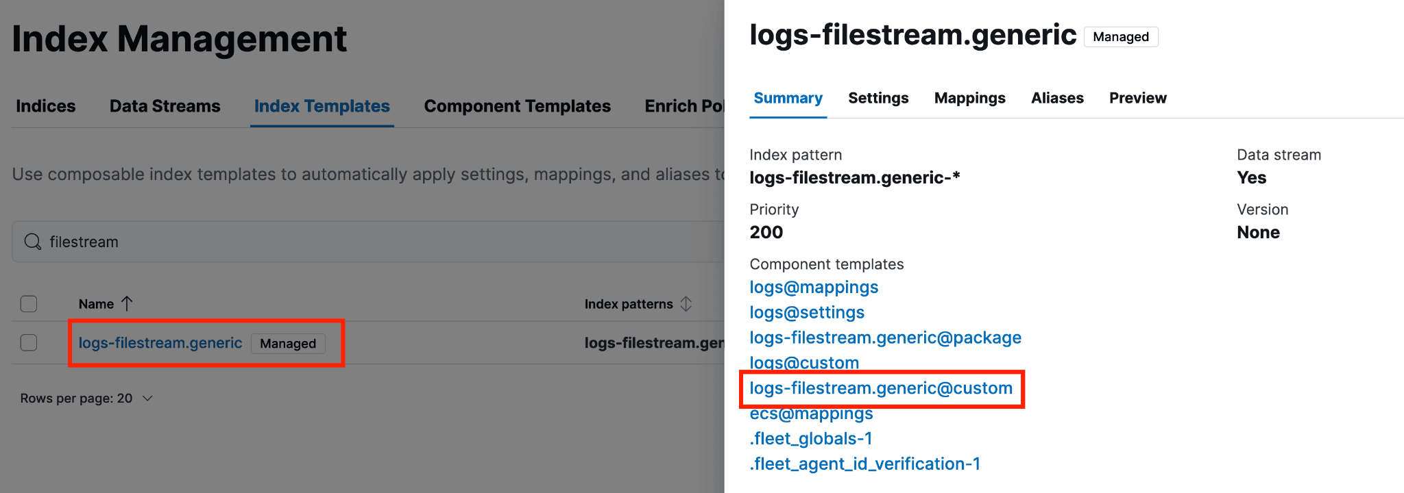1404x493 pixels.
Task: Check the logs-filestream.generic row checkbox
Action: (x=28, y=342)
